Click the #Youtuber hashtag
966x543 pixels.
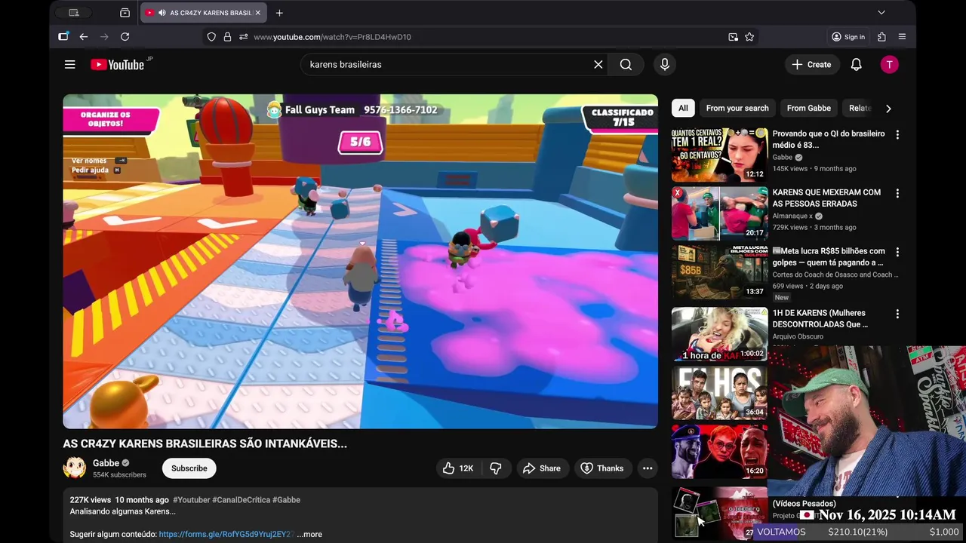[192, 500]
